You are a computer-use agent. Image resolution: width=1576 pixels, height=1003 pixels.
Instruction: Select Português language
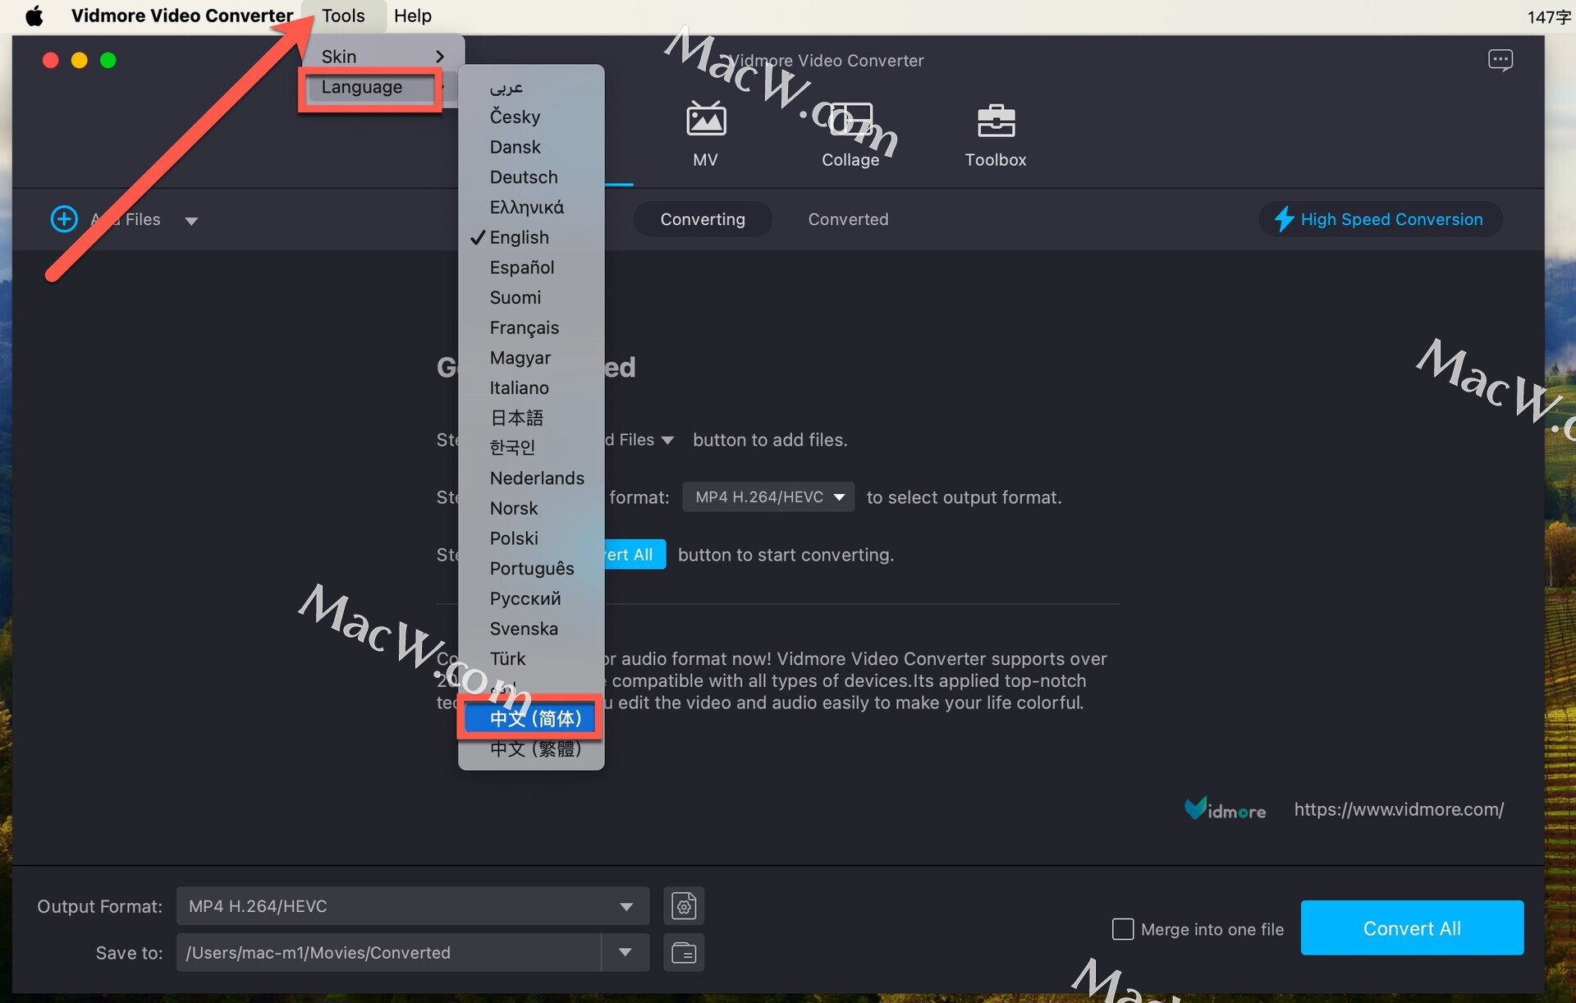pos(530,568)
